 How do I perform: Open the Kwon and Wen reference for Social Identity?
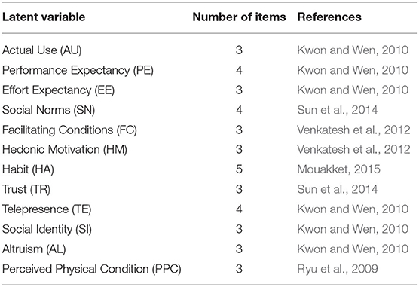pos(353,229)
